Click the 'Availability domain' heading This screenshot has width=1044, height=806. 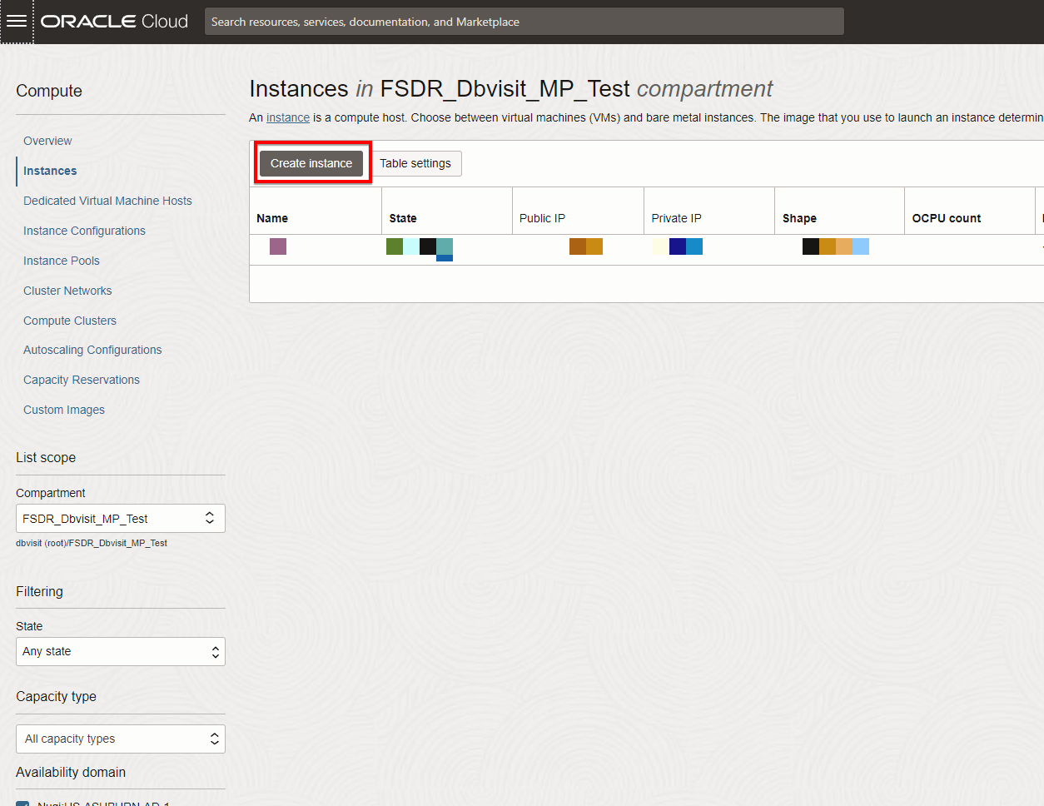tap(71, 772)
